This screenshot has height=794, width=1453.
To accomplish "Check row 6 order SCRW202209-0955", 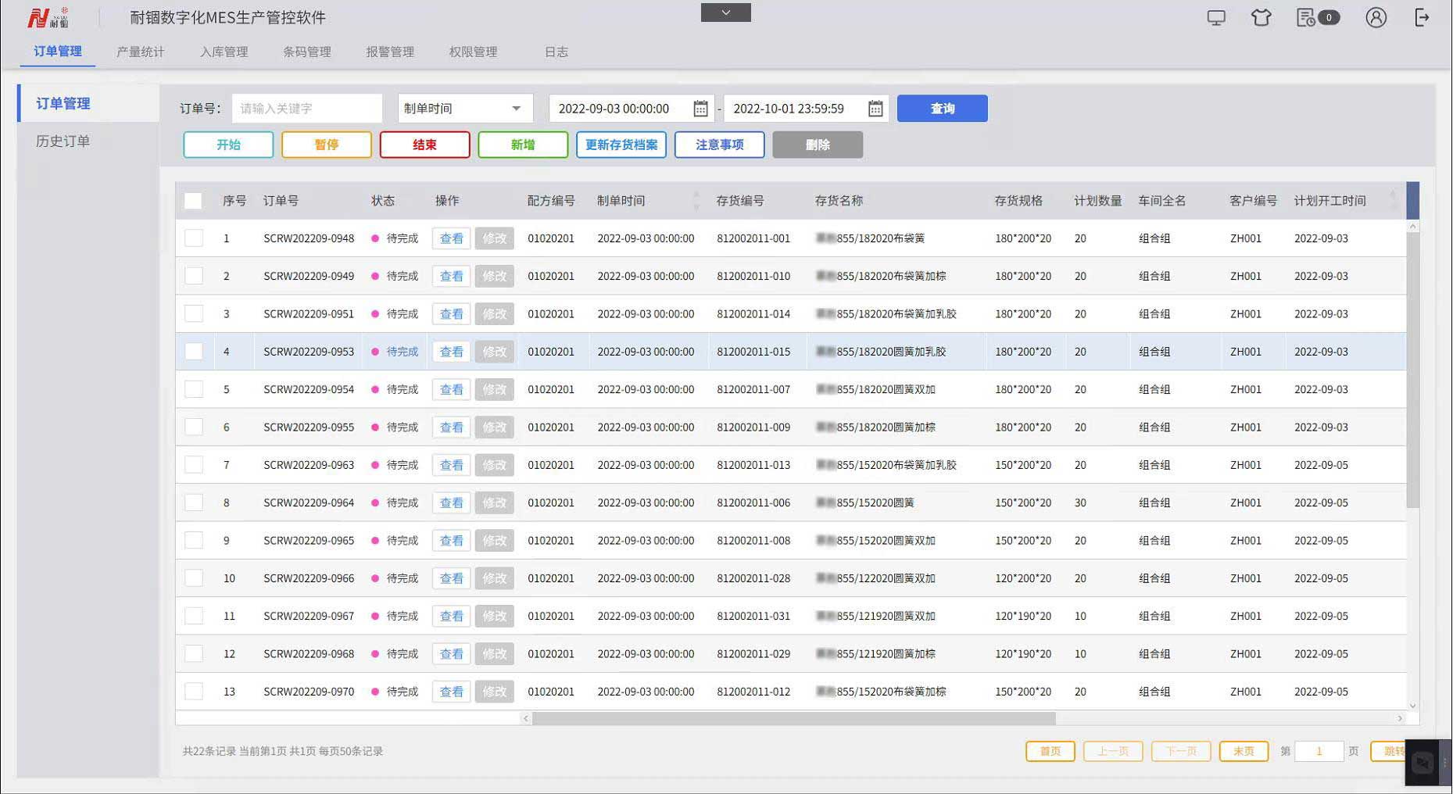I will point(193,427).
